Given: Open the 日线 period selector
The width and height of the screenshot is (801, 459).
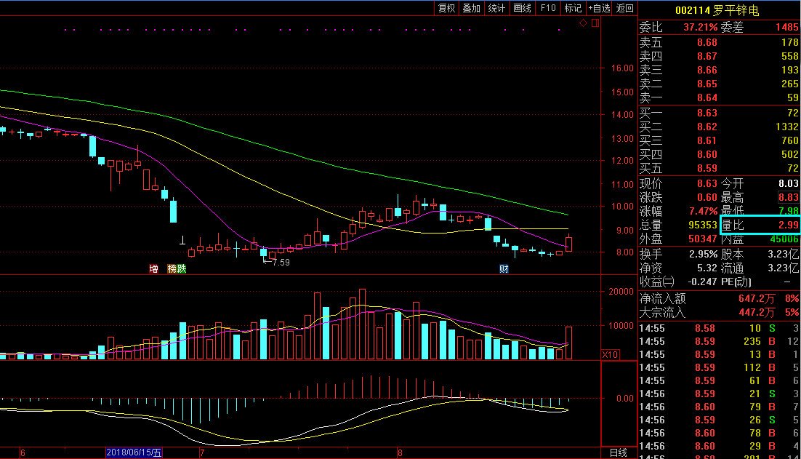Looking at the screenshot, I should (x=619, y=452).
